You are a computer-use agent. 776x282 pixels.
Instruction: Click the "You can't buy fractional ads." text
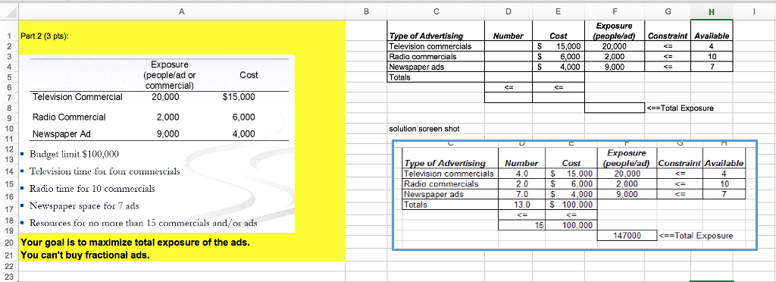click(x=85, y=255)
